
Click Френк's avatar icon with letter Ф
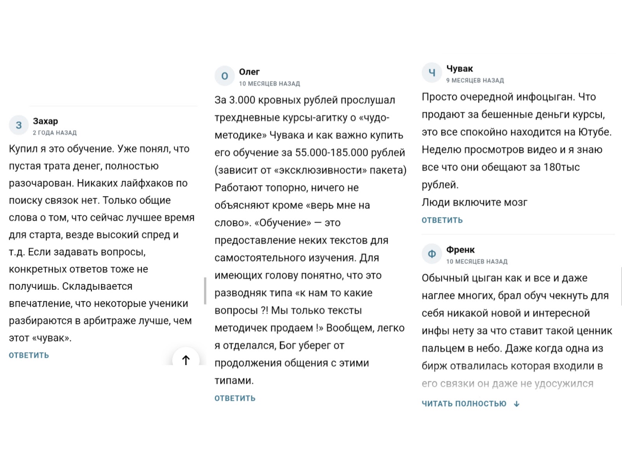click(432, 254)
